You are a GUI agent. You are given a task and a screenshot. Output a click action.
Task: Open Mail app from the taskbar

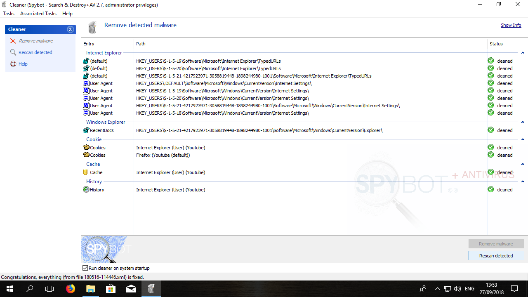click(x=131, y=289)
